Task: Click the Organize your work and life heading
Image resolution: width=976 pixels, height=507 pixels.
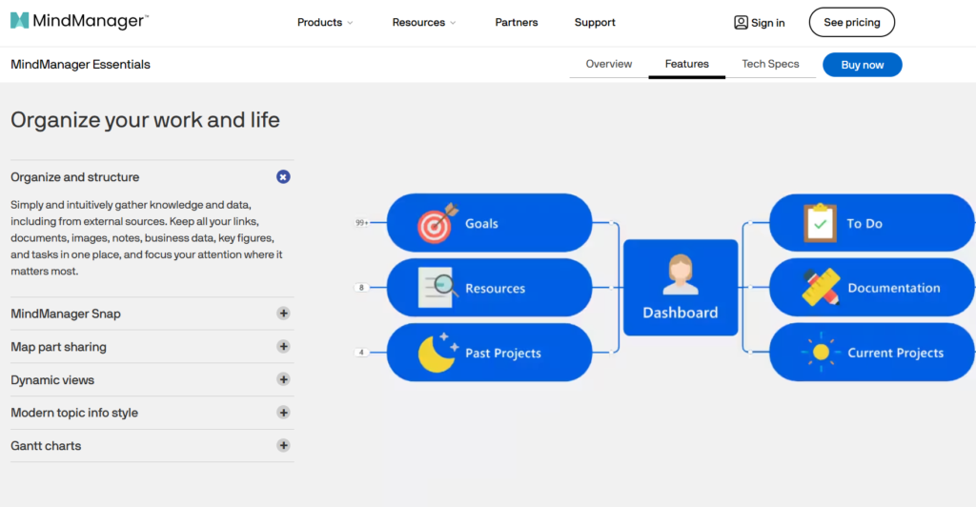Action: tap(145, 120)
